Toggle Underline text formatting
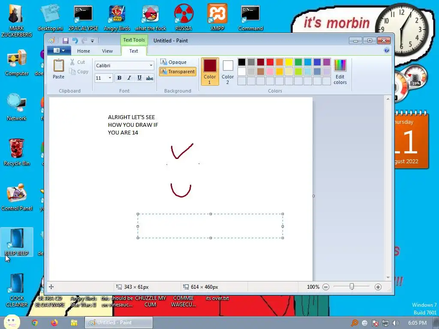Screen dimensions: 439x329 [139, 78]
